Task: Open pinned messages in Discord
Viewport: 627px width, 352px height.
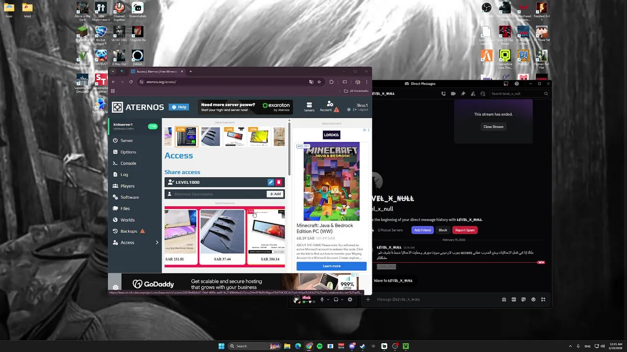Action: click(463, 93)
